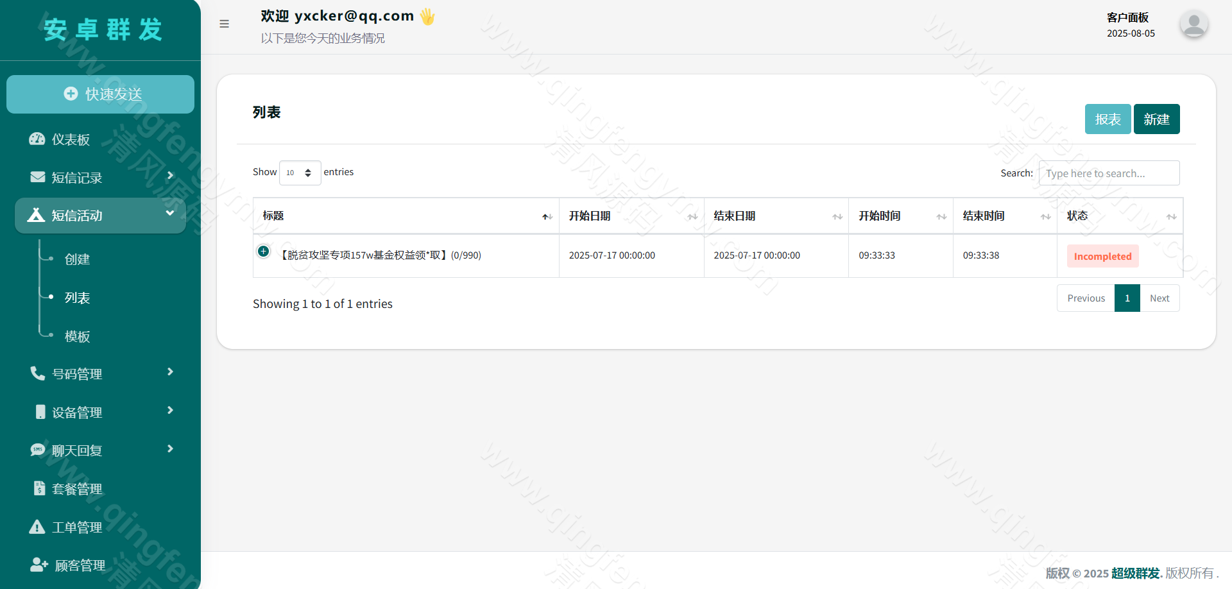The height and width of the screenshot is (589, 1232).
Task: Click the 设备管理 device icon
Action: point(40,412)
